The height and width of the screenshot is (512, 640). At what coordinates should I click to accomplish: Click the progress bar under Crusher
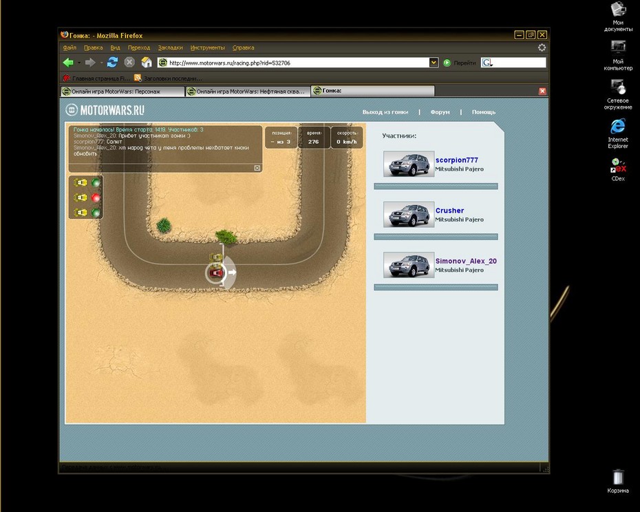click(436, 237)
